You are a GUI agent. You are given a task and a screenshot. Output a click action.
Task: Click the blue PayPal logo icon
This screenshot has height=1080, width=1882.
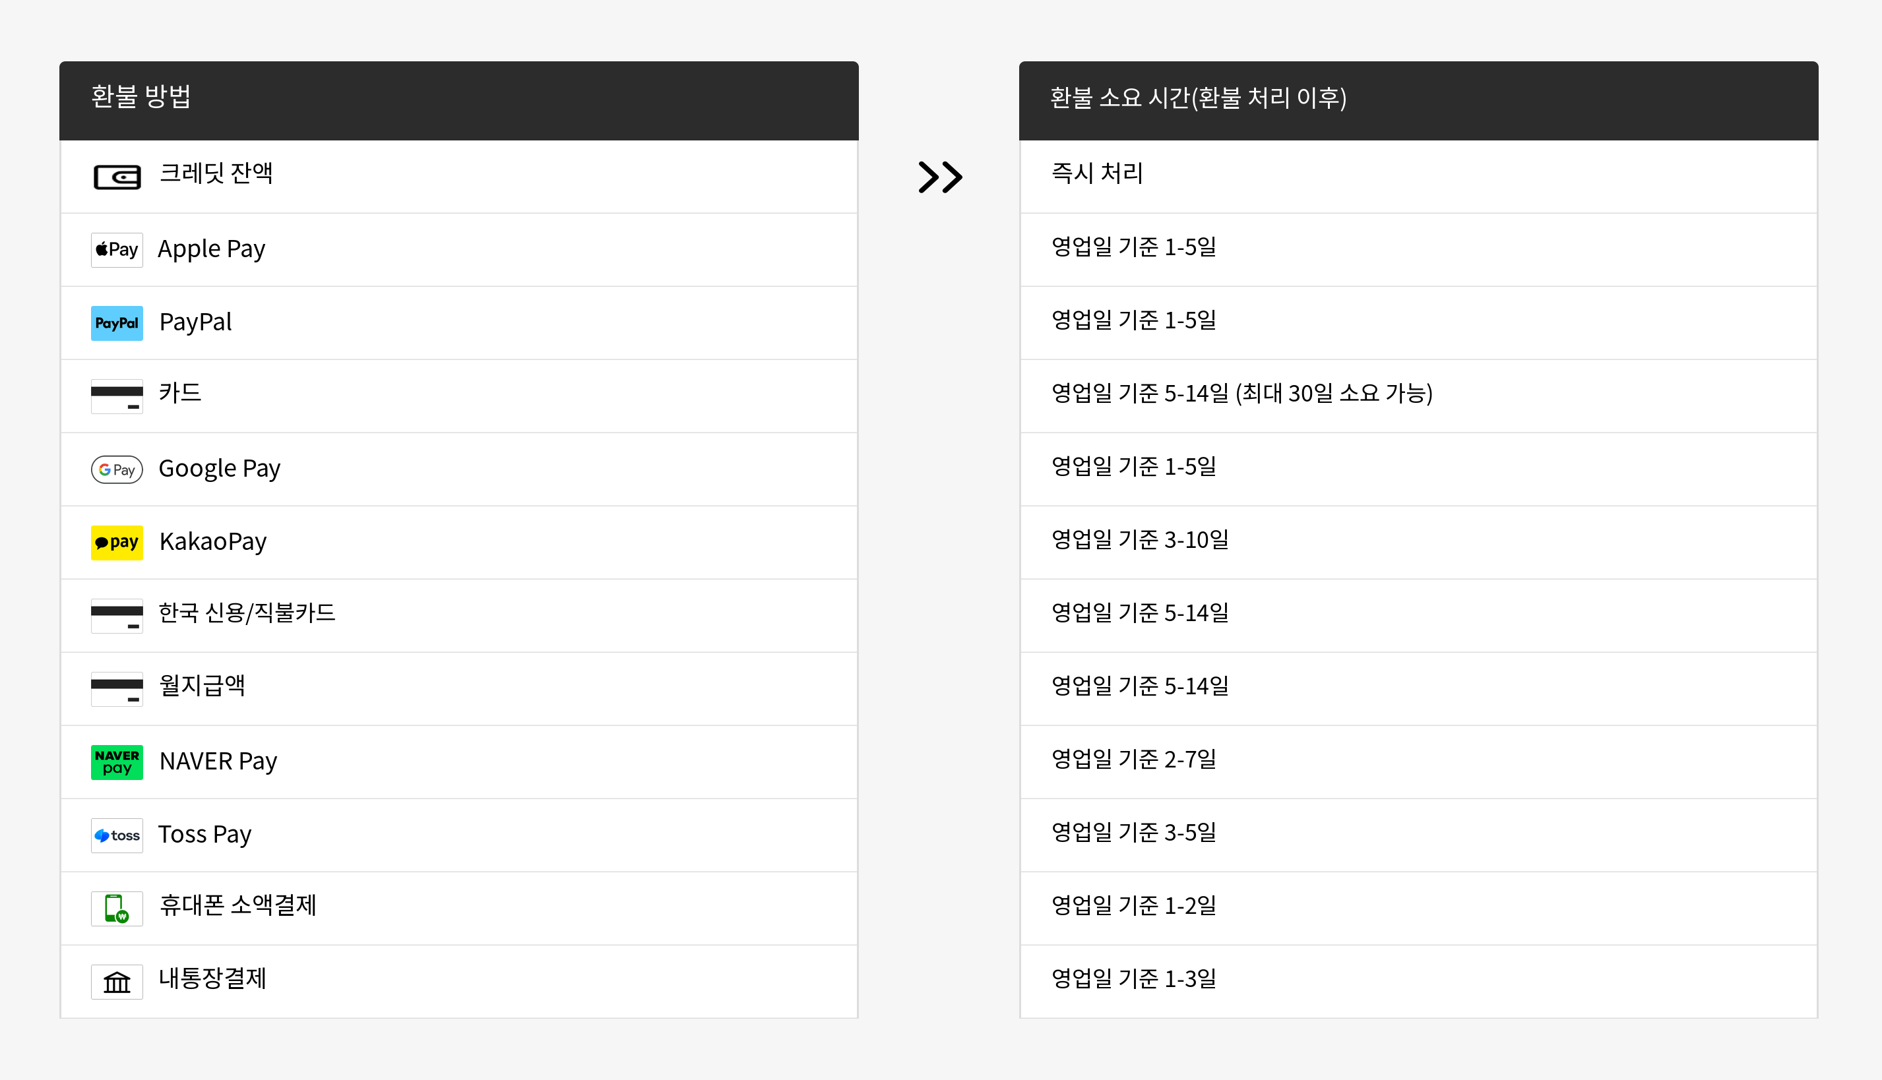(x=117, y=322)
